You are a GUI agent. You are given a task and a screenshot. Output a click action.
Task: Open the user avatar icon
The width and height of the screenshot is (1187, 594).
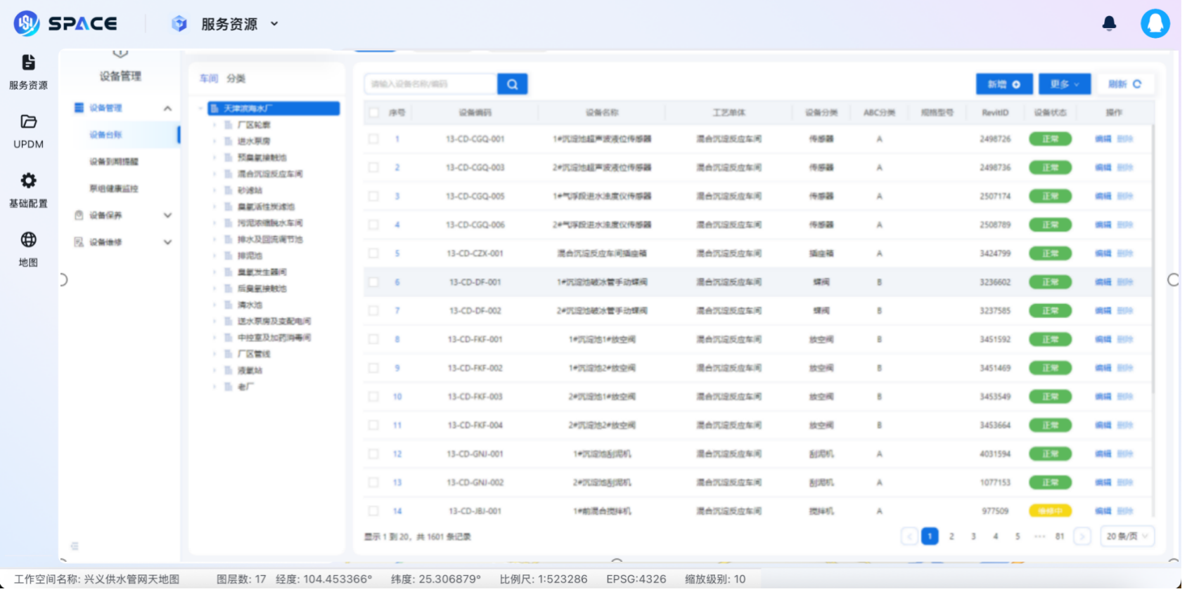coord(1155,24)
